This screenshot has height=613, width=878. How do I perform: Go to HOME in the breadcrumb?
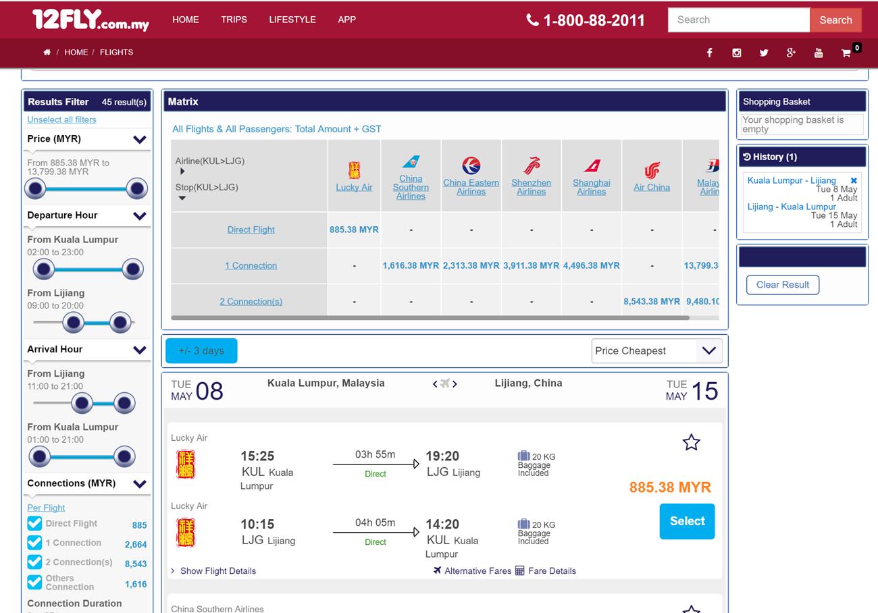point(76,52)
